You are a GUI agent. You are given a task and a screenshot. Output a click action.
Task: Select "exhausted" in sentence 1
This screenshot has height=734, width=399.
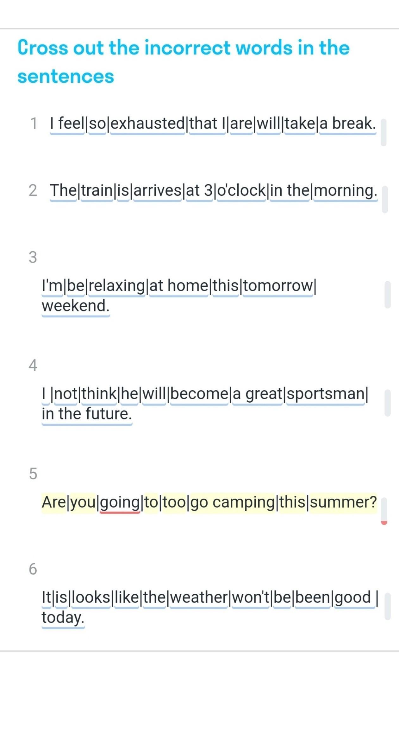point(148,123)
